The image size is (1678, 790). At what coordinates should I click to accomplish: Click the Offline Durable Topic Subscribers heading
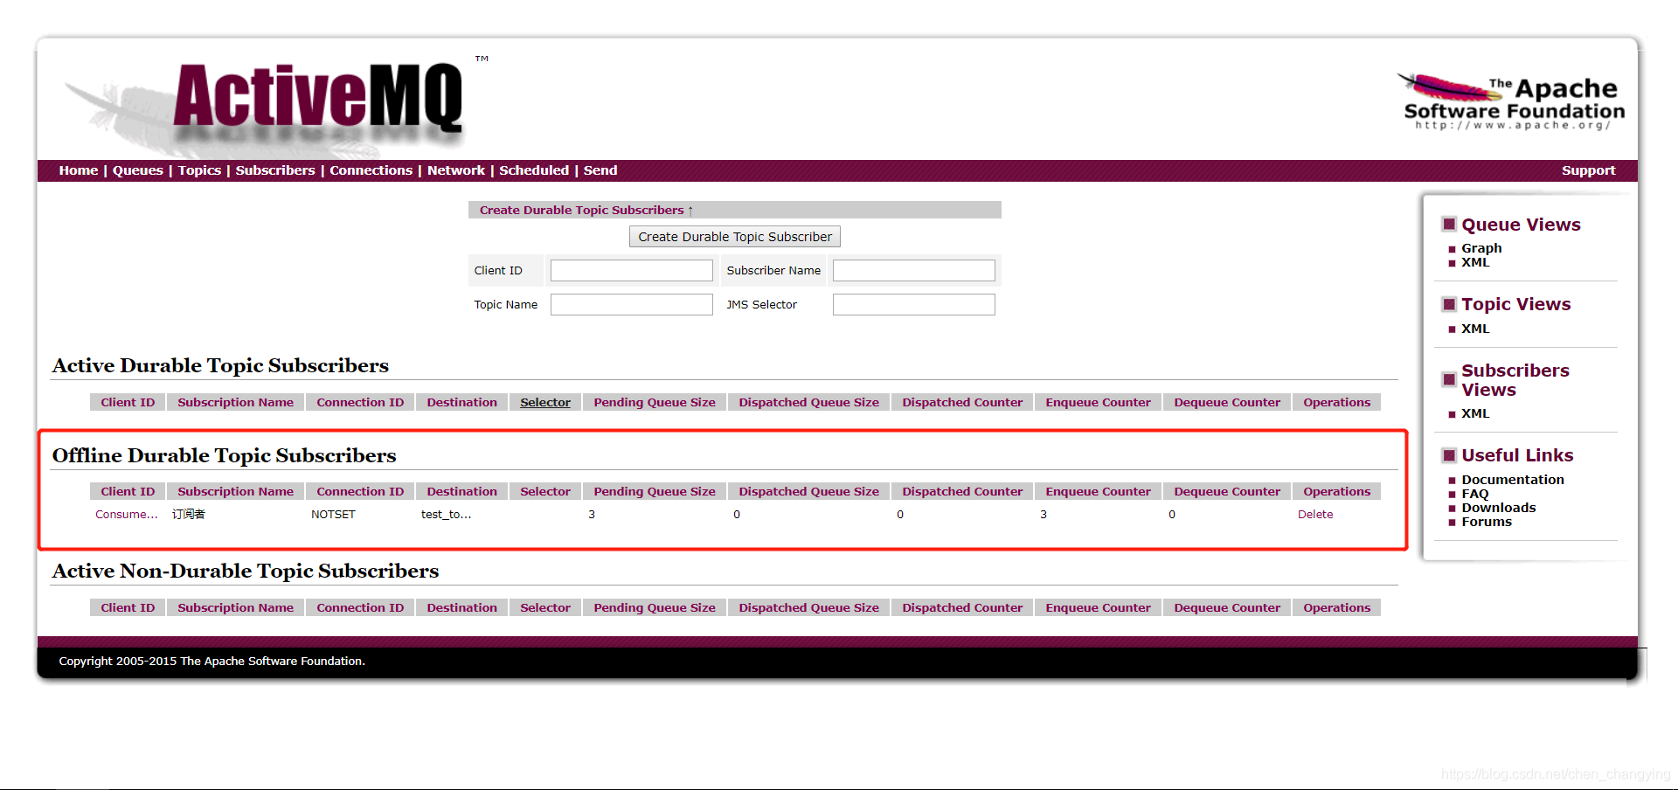[224, 455]
